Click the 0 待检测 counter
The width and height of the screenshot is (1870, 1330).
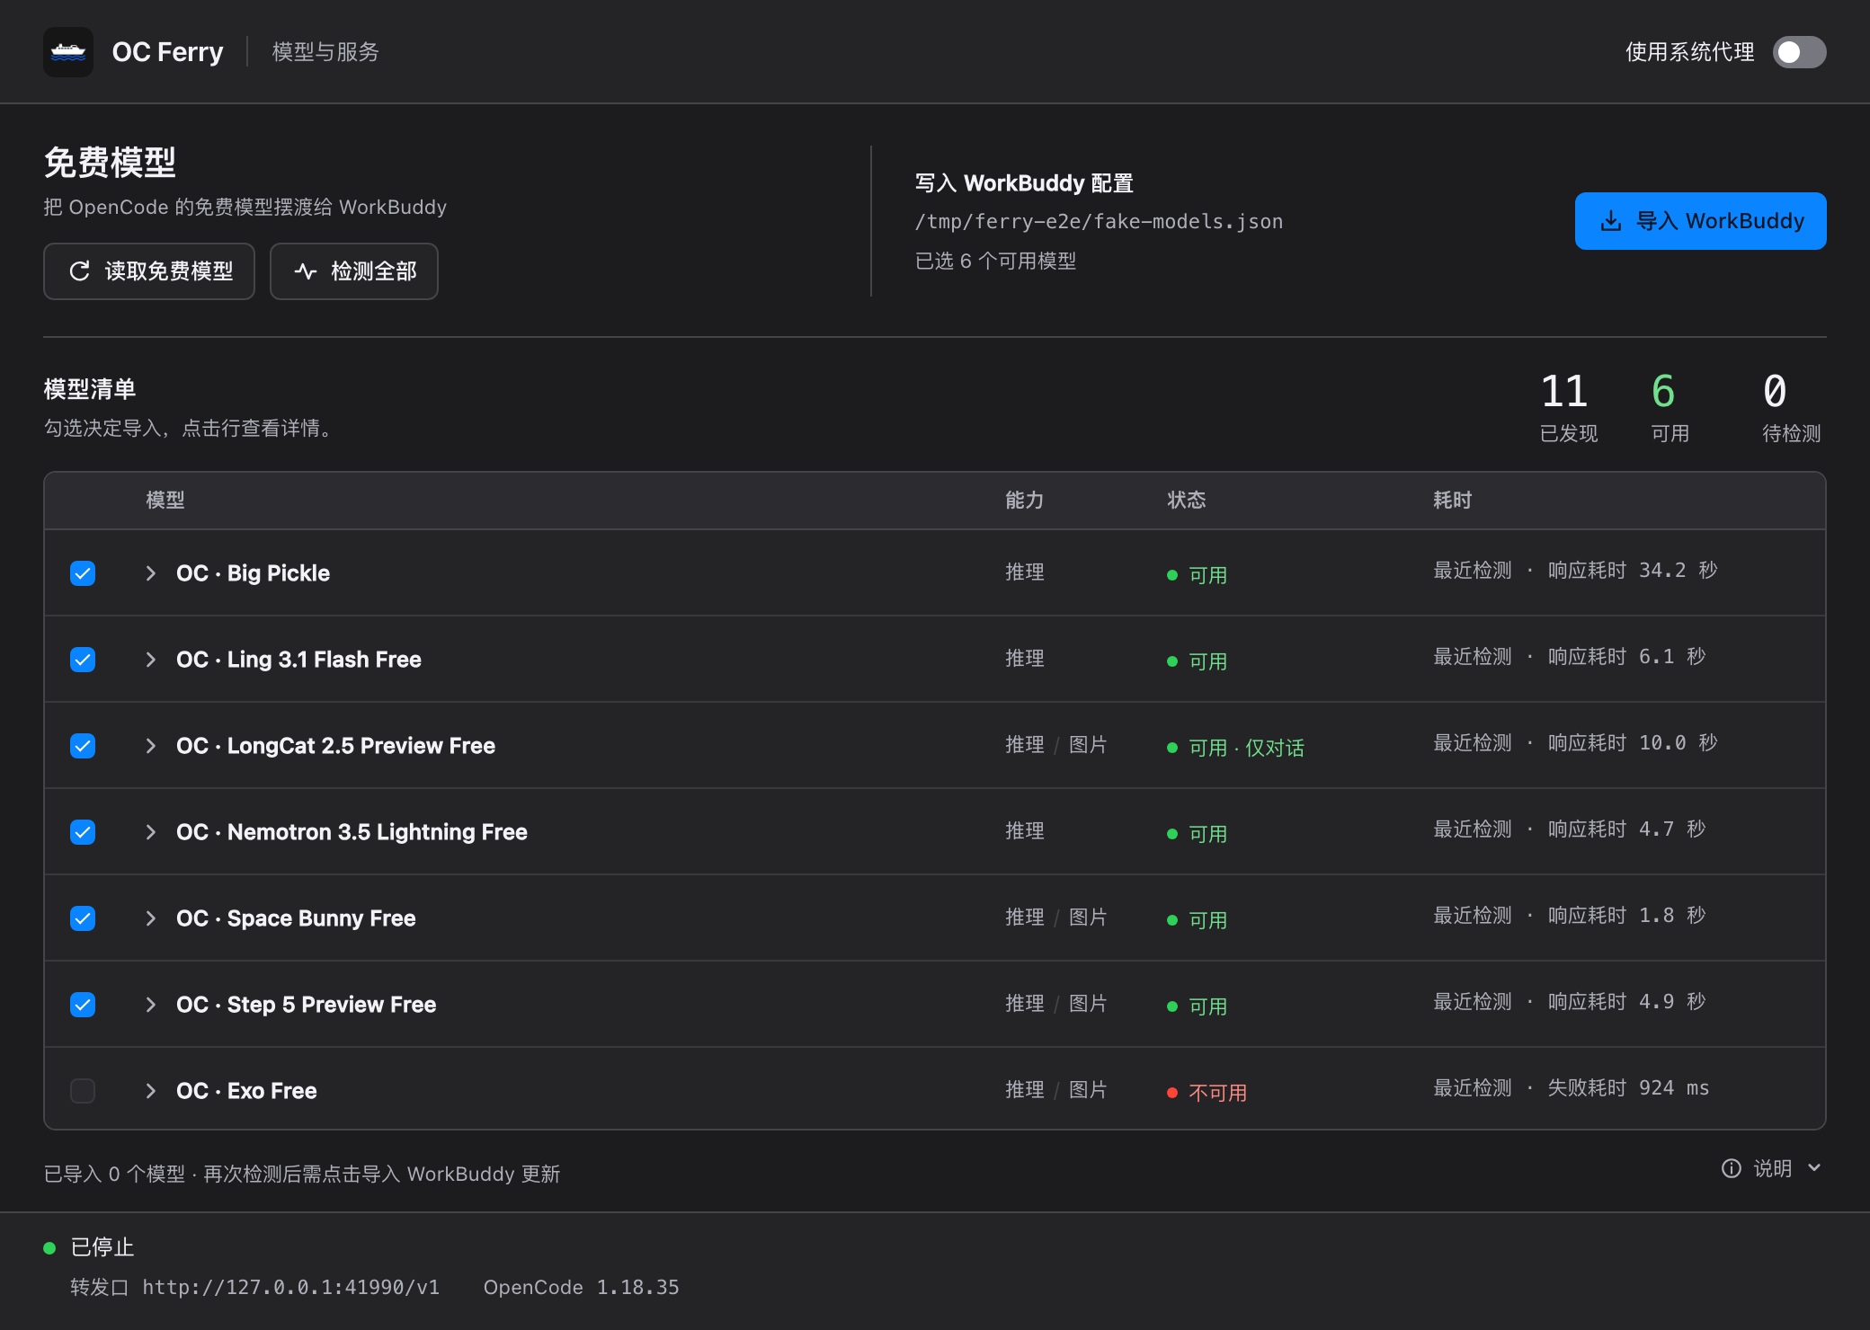click(x=1791, y=407)
